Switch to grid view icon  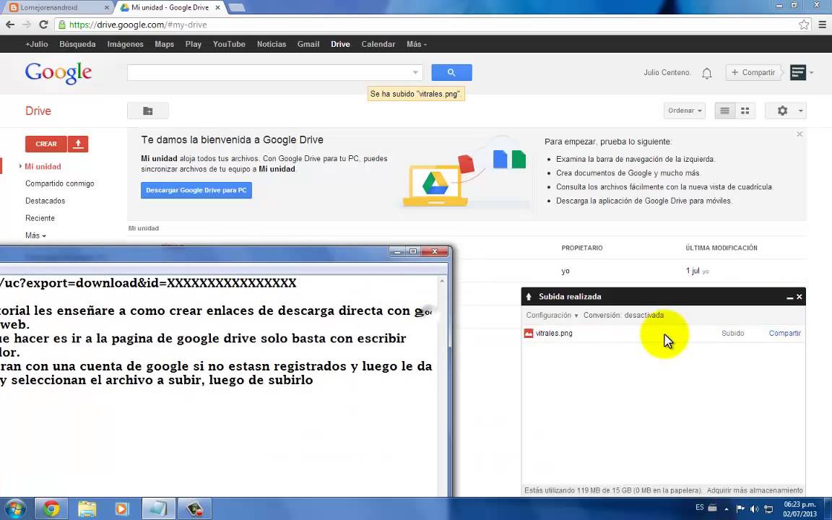tap(745, 111)
